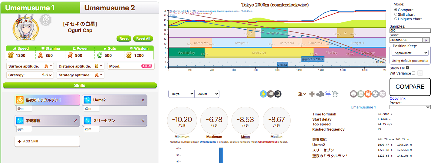Open Surface aptitude dropdown

(x=49, y=66)
